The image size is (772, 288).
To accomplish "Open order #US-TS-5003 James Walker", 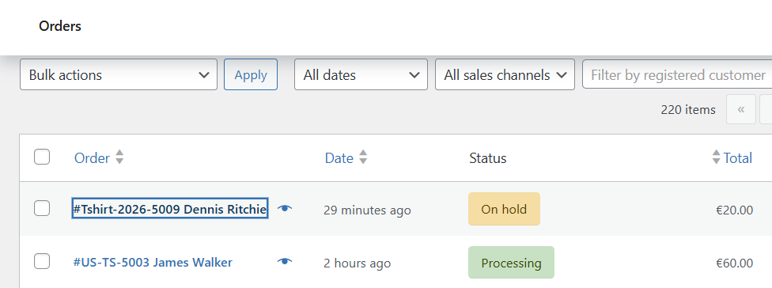I will [x=153, y=263].
